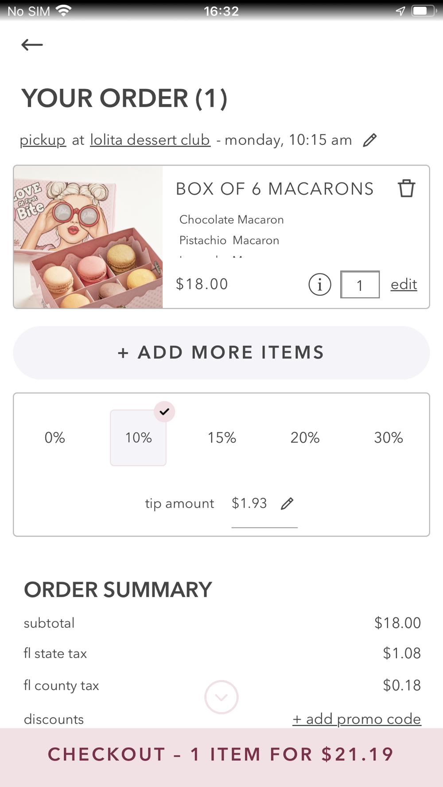443x787 pixels.
Task: Select the 15% tip option
Action: point(221,438)
